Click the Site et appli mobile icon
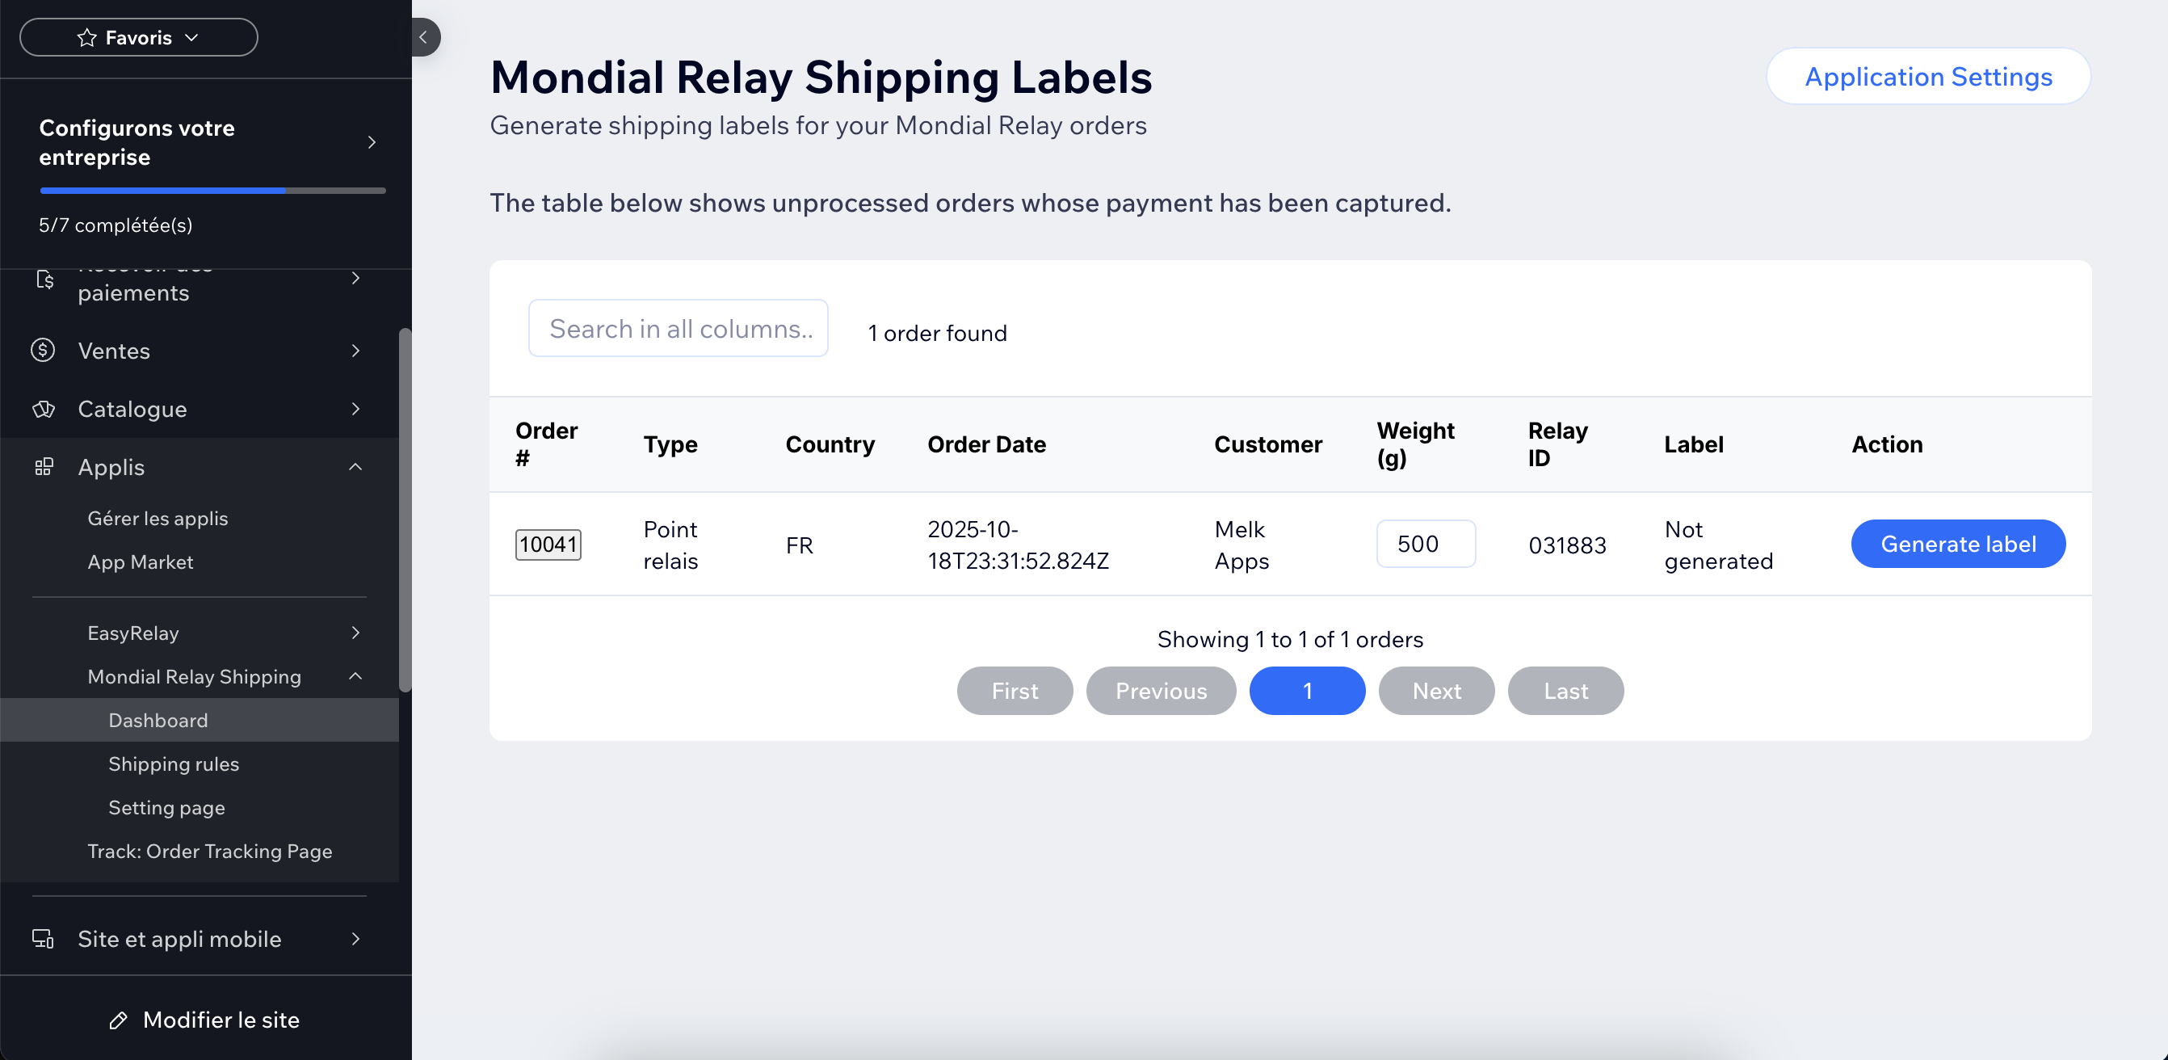The height and width of the screenshot is (1060, 2168). 43,939
